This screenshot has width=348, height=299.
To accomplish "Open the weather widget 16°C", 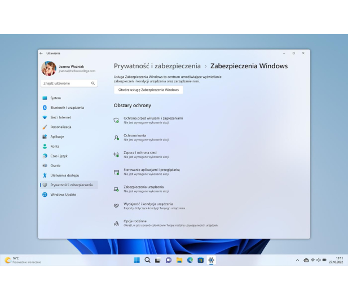I will [23, 260].
